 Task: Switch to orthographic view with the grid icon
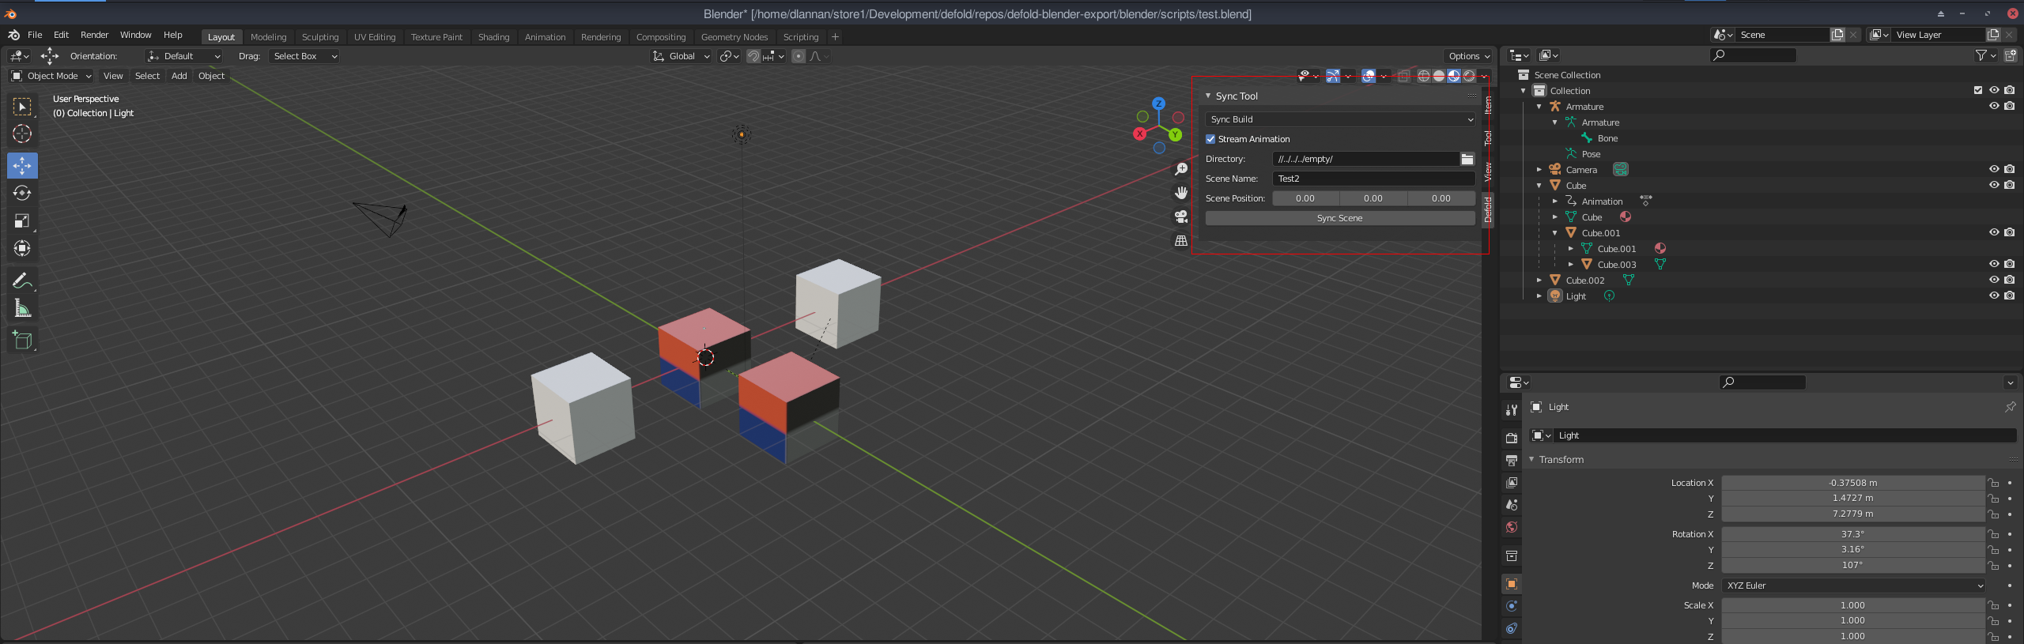click(x=1181, y=240)
